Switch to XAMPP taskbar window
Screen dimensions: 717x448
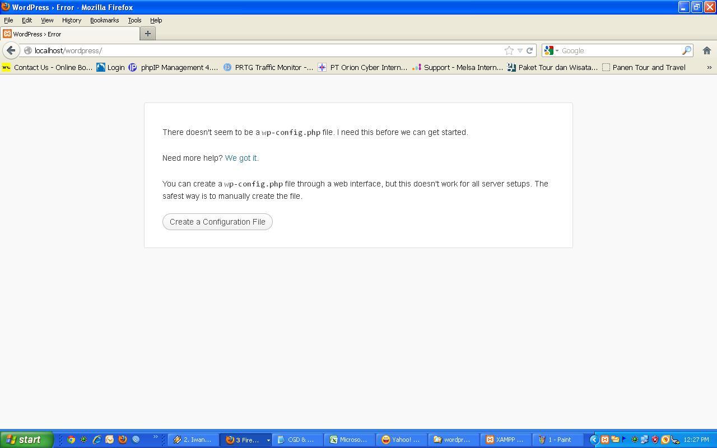[x=505, y=440]
